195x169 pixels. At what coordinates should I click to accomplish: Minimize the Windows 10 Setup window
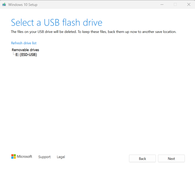pyautogui.click(x=162, y=5)
